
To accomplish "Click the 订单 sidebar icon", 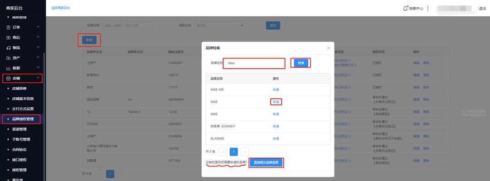I will [x=8, y=27].
